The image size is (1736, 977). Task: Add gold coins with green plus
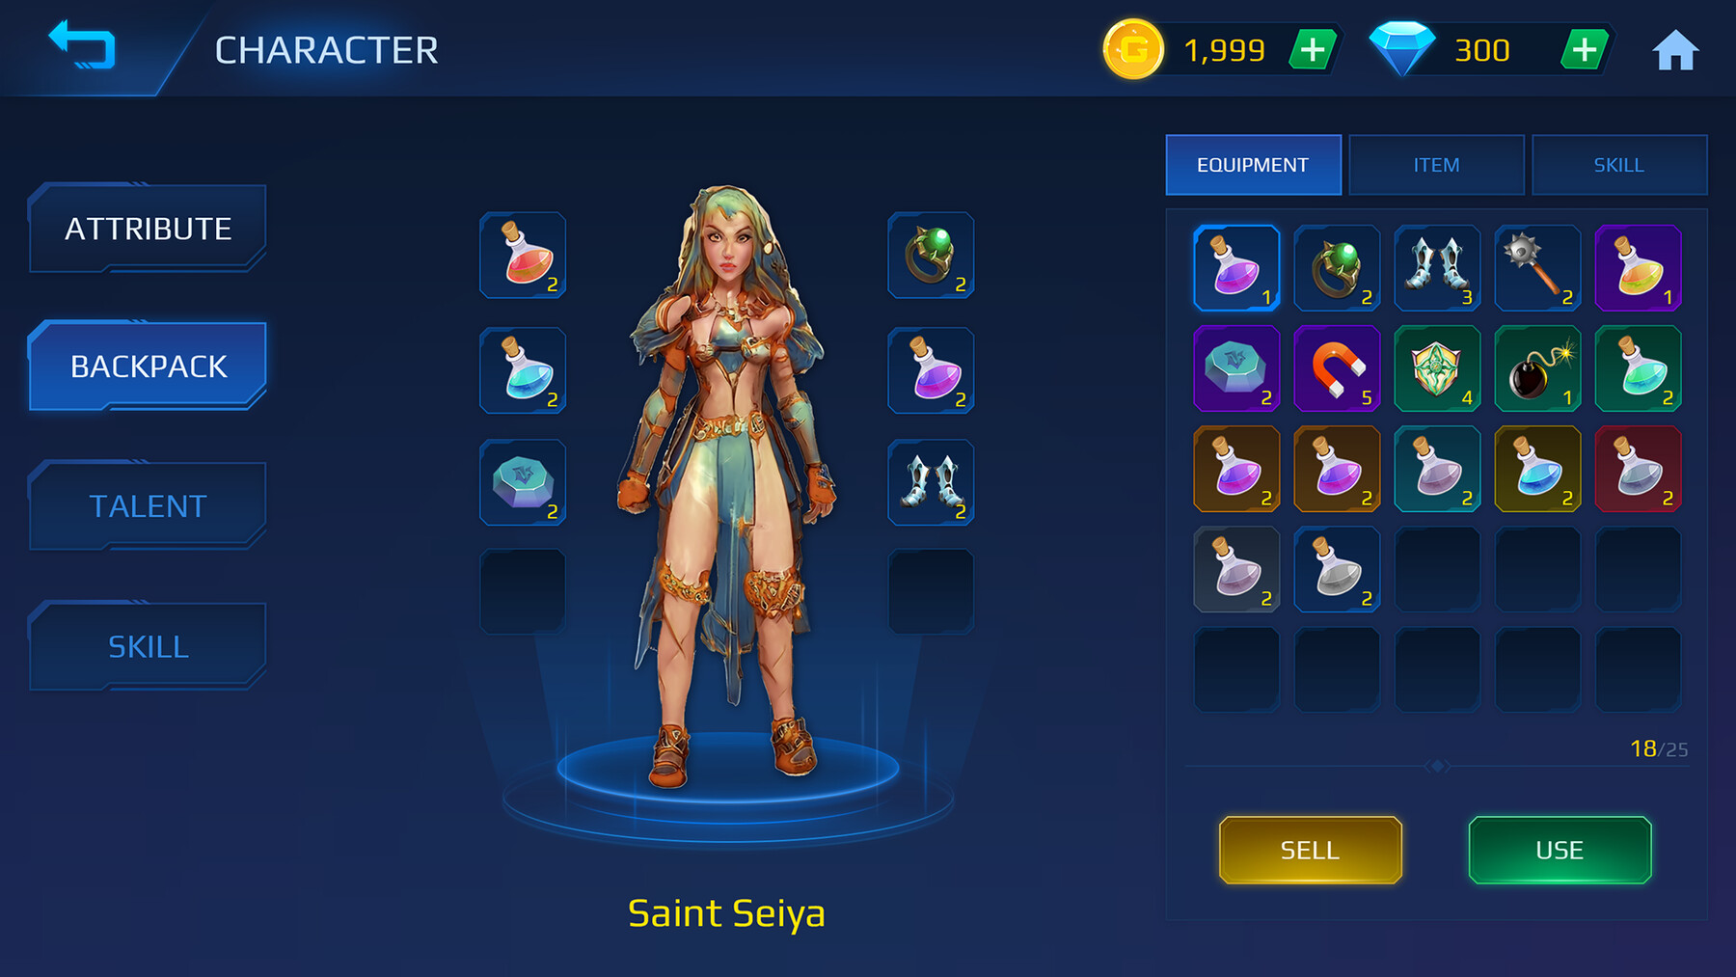pos(1313,49)
